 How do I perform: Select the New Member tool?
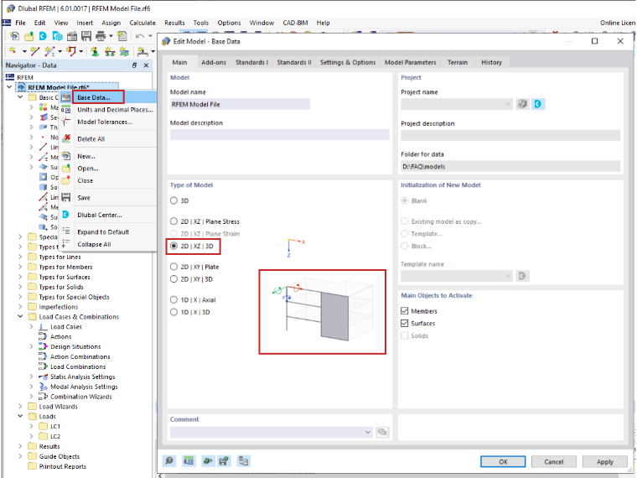point(49,51)
